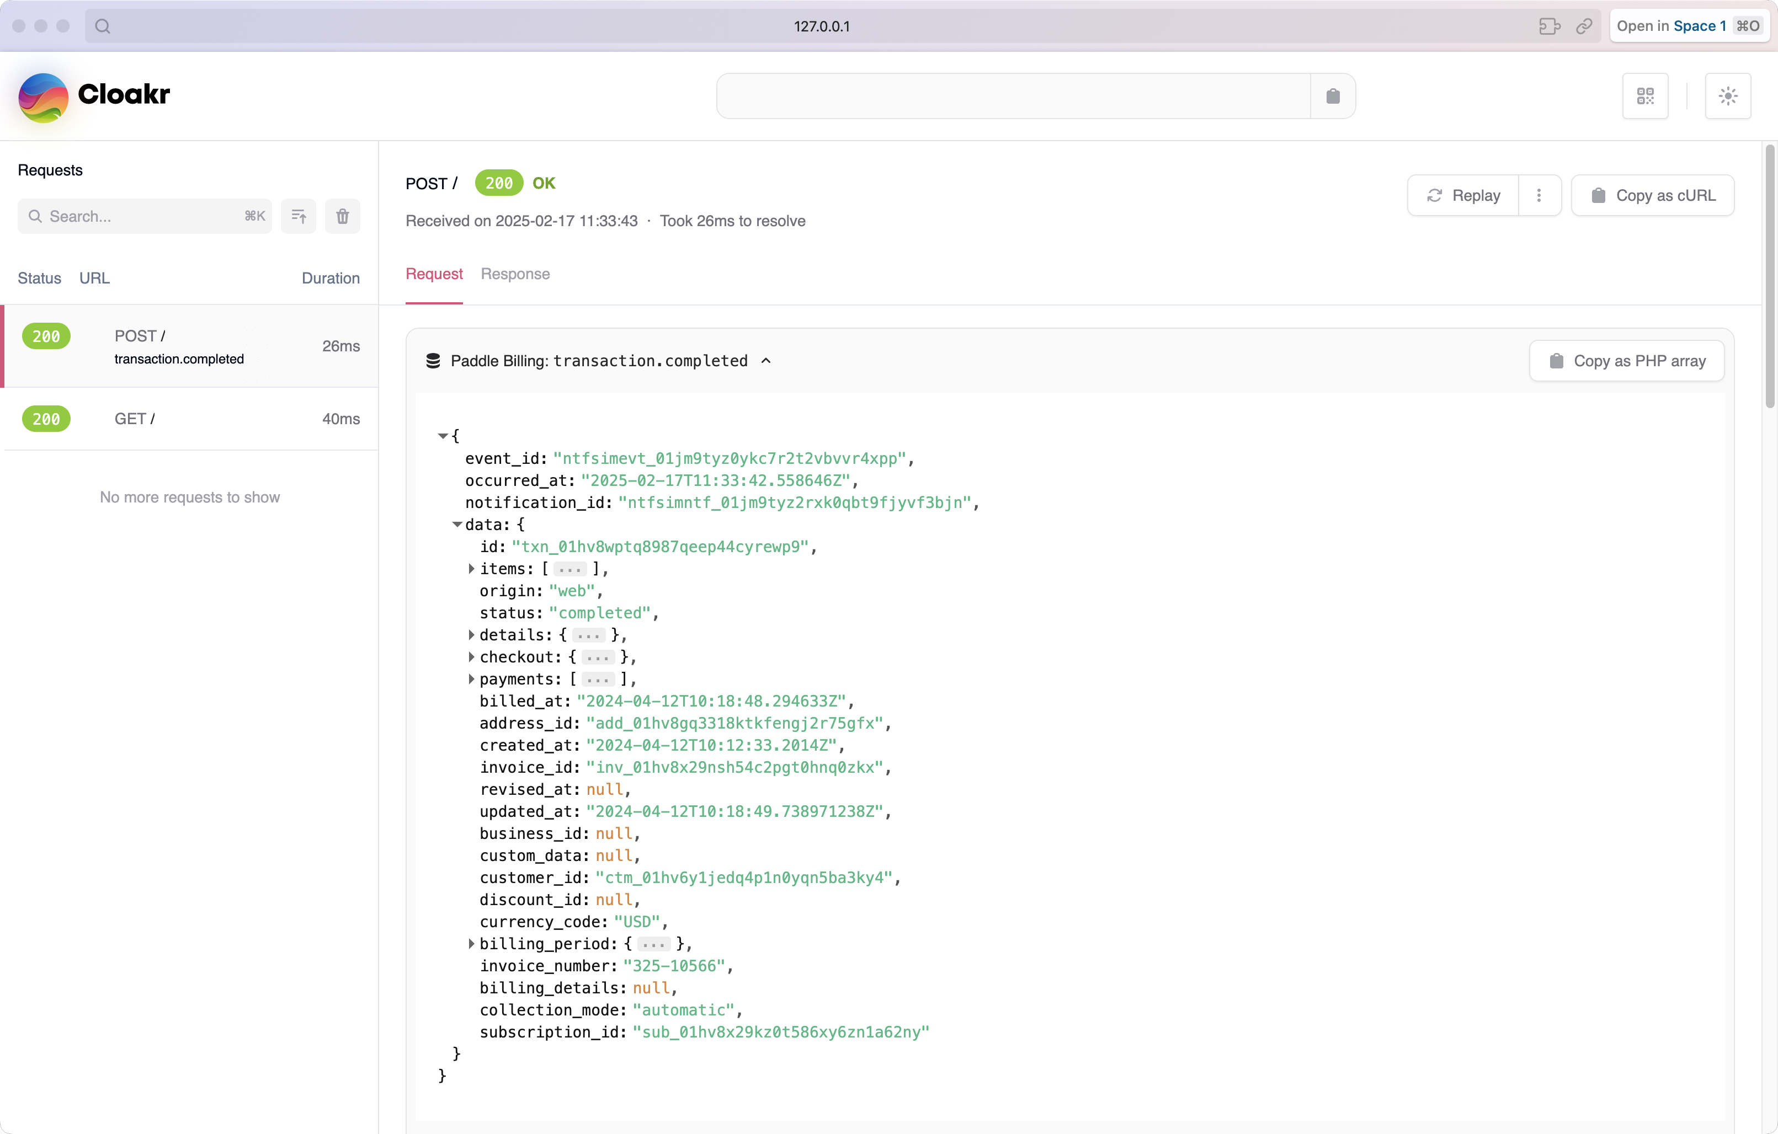Click the customer_id value string
This screenshot has height=1134, width=1778.
(x=744, y=878)
